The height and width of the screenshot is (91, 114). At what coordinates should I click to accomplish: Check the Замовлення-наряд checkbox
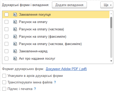pyautogui.click(x=6, y=51)
